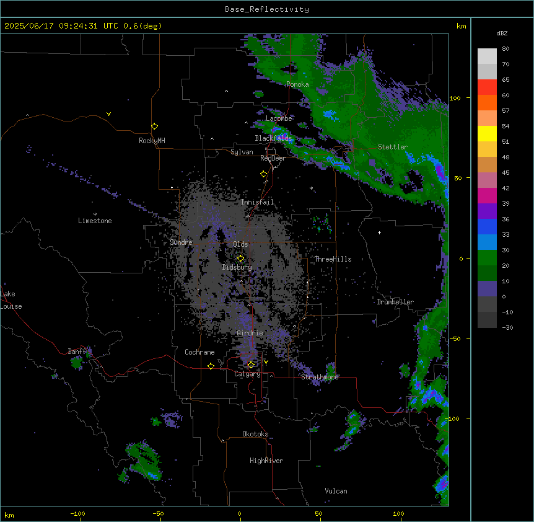The image size is (534, 522).
Task: Click the dBZ legend heading
Action: coord(502,33)
